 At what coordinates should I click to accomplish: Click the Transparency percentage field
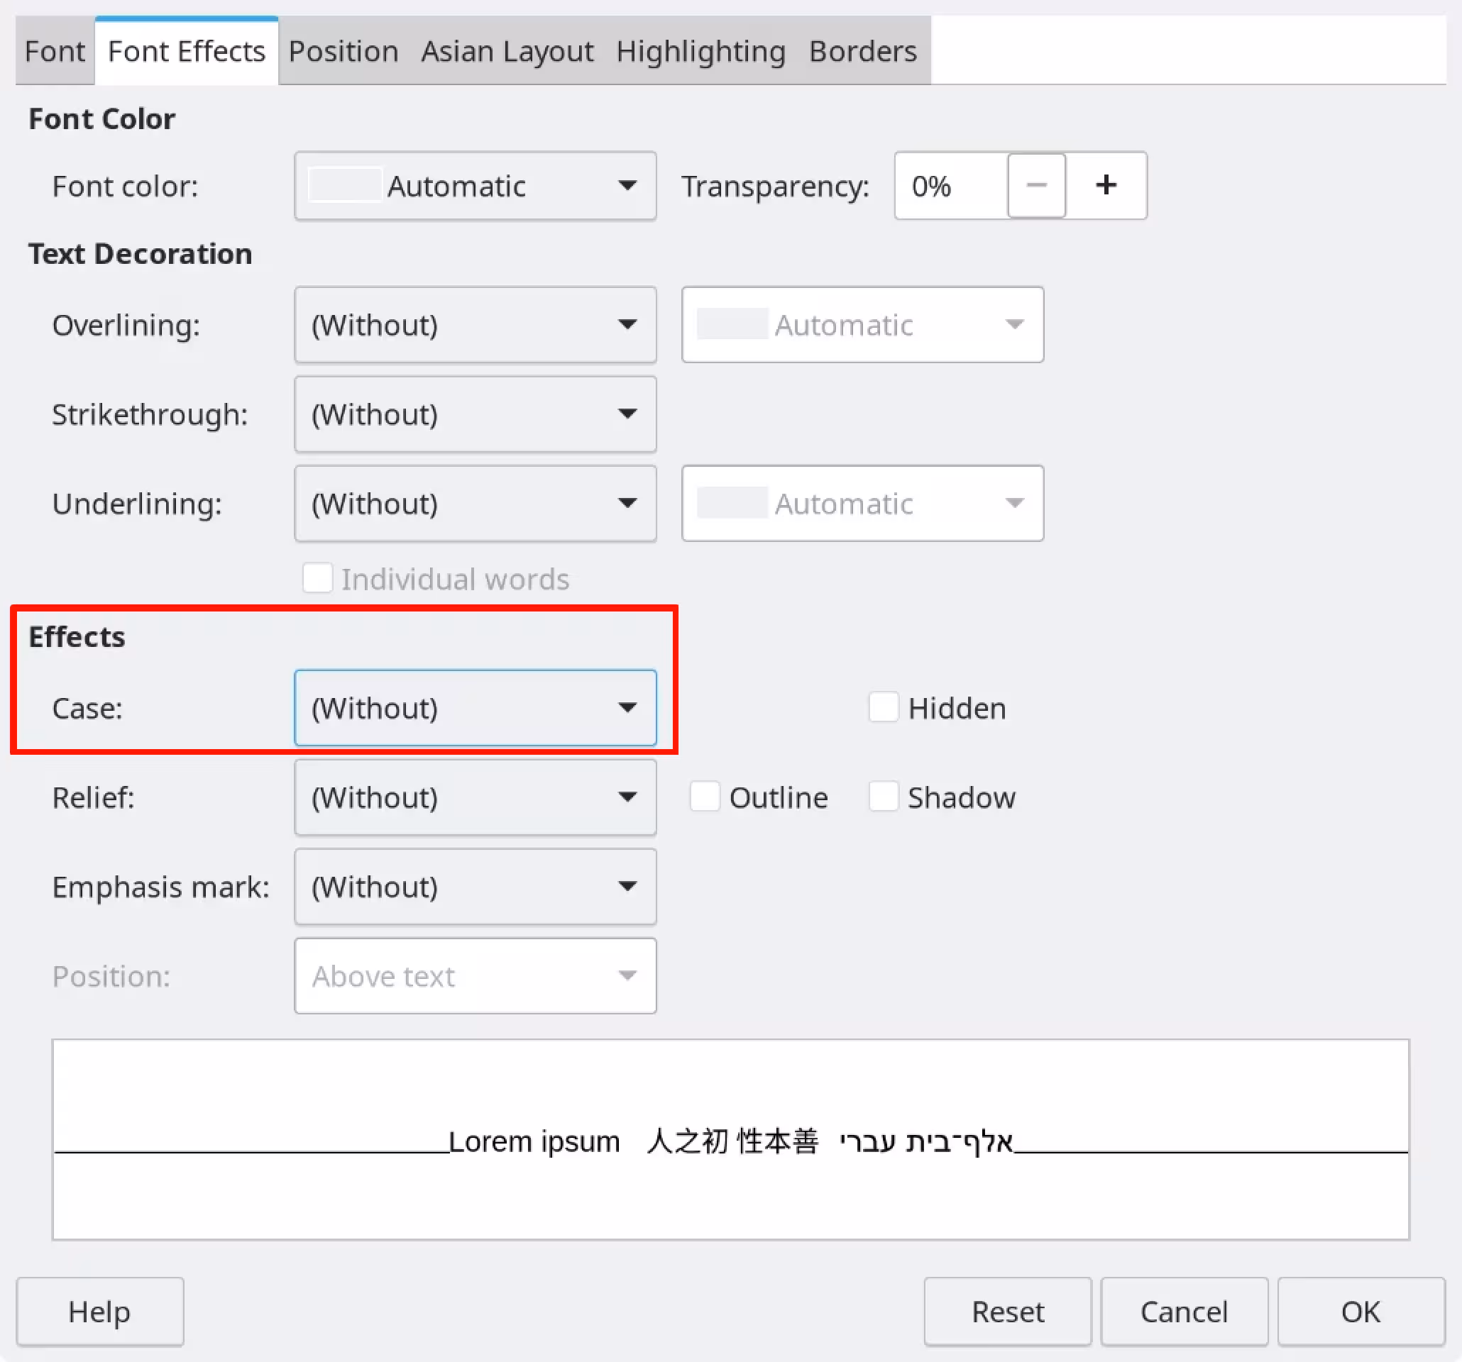click(949, 186)
